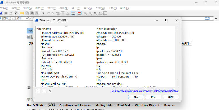Select the TCP only filter row

[x=107, y=65]
